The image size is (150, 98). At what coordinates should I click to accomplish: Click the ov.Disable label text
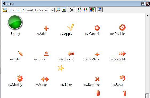pyautogui.click(x=118, y=34)
